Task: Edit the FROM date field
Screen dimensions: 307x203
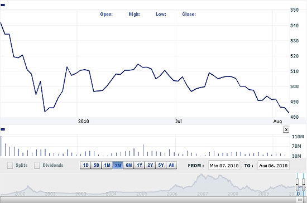Action: point(224,166)
